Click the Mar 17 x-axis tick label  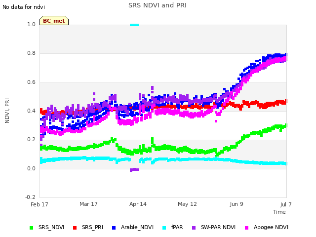(x=88, y=204)
